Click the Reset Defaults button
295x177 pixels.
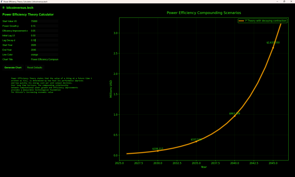[35, 68]
